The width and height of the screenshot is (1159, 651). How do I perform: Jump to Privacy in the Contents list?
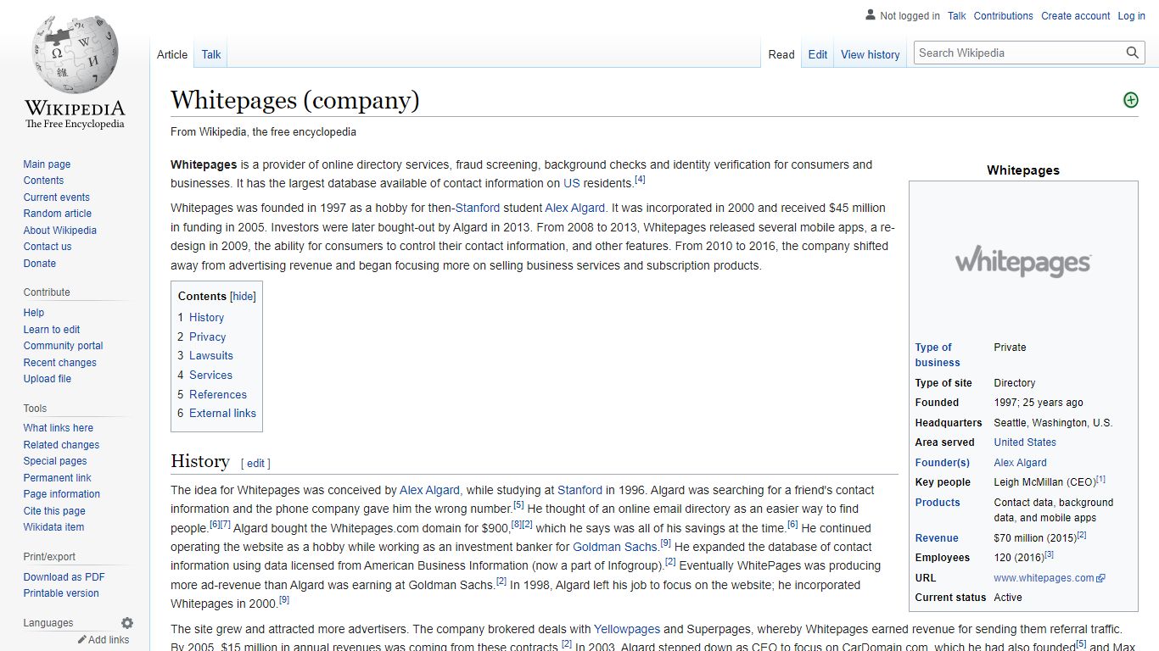[x=207, y=337]
